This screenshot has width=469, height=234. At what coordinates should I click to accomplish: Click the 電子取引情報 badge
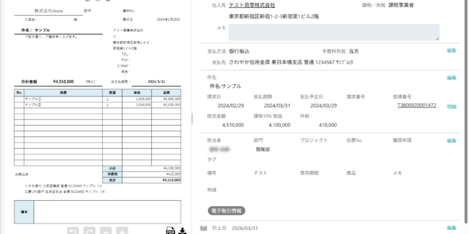coord(227,211)
